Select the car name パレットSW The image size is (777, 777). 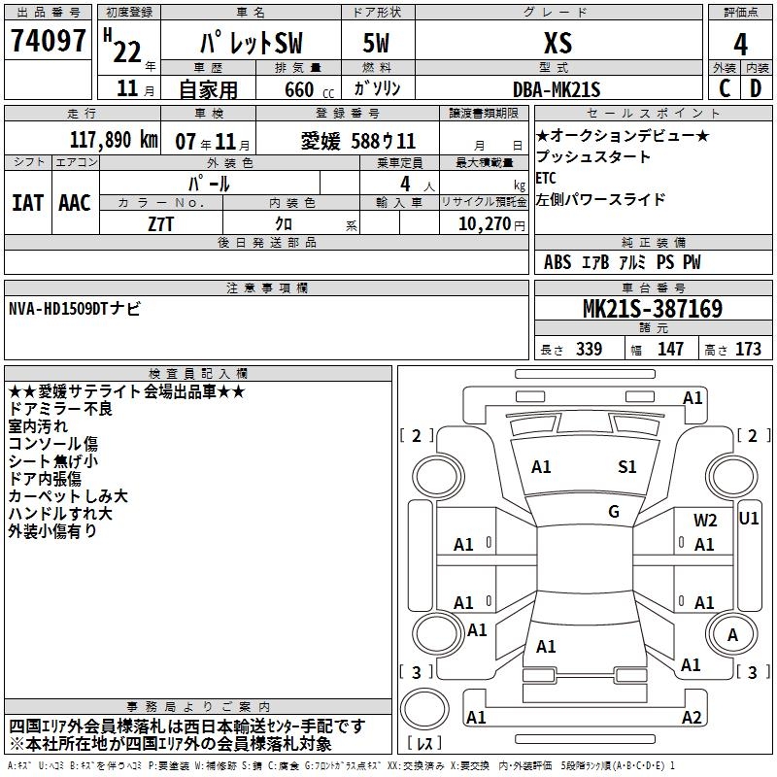click(252, 43)
